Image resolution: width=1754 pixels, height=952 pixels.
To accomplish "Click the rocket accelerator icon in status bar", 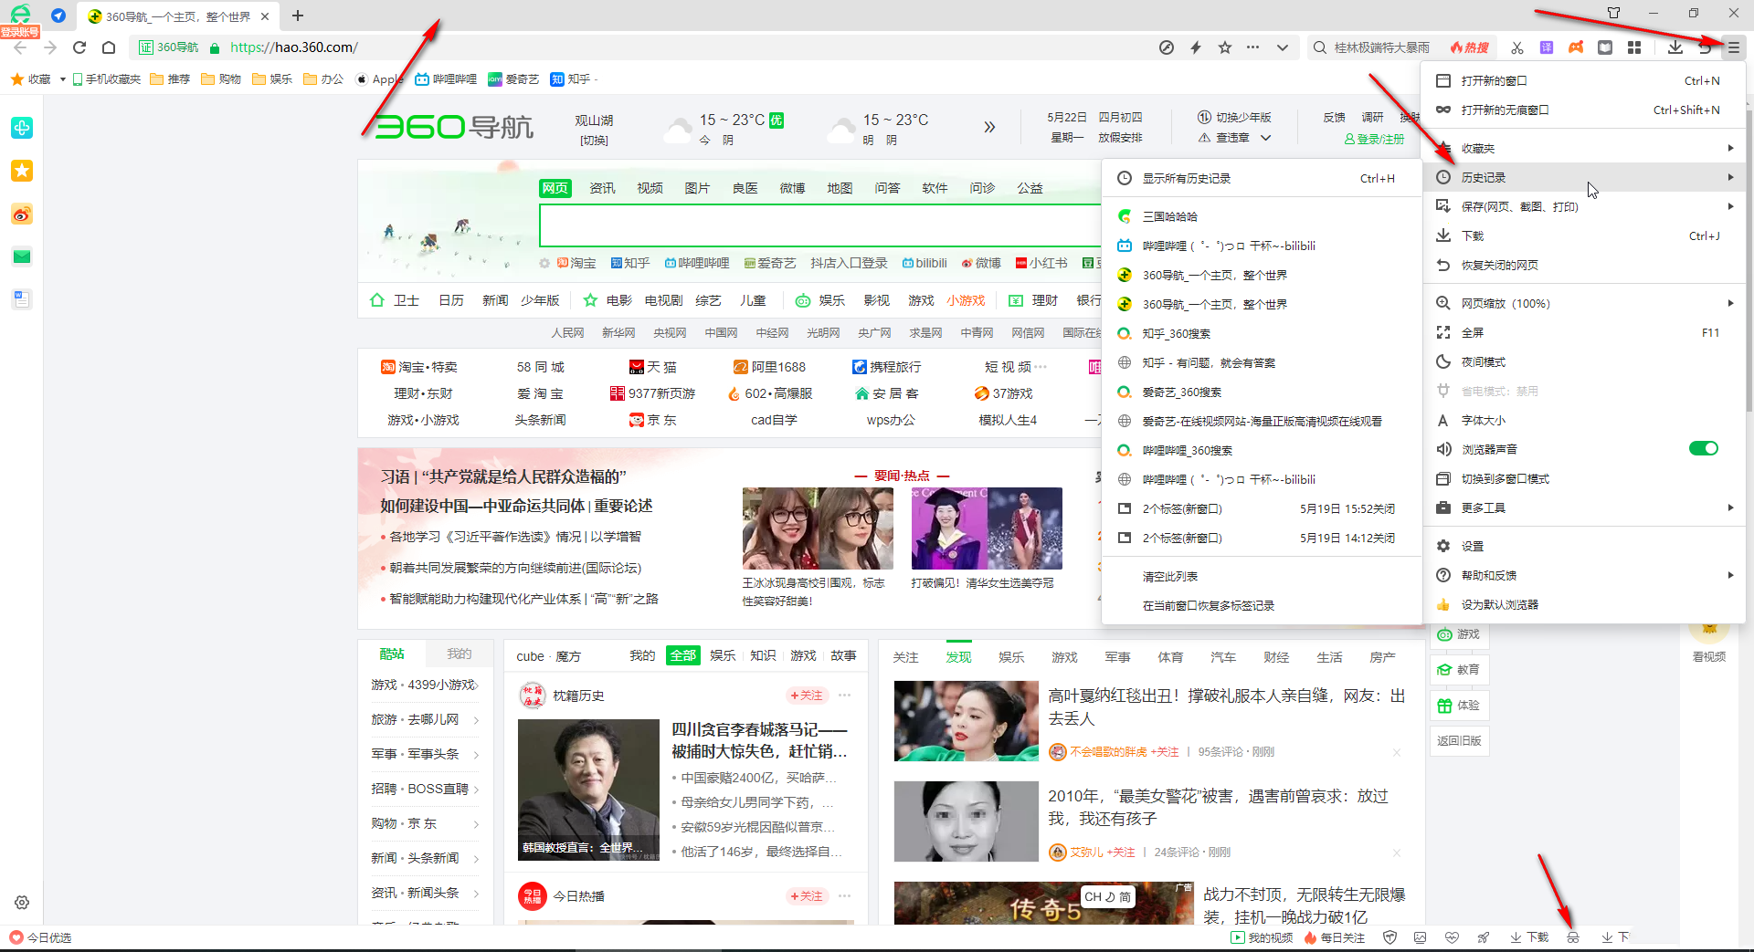I will [x=1483, y=937].
